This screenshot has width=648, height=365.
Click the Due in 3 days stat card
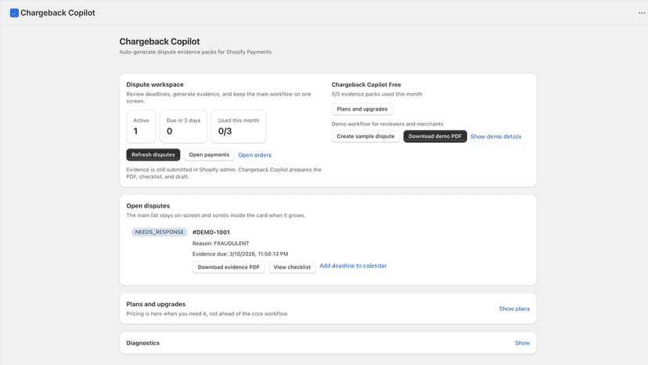[183, 127]
